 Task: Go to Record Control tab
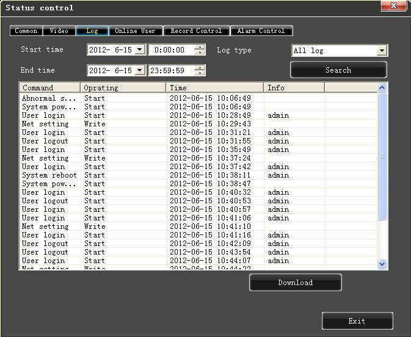click(x=196, y=31)
